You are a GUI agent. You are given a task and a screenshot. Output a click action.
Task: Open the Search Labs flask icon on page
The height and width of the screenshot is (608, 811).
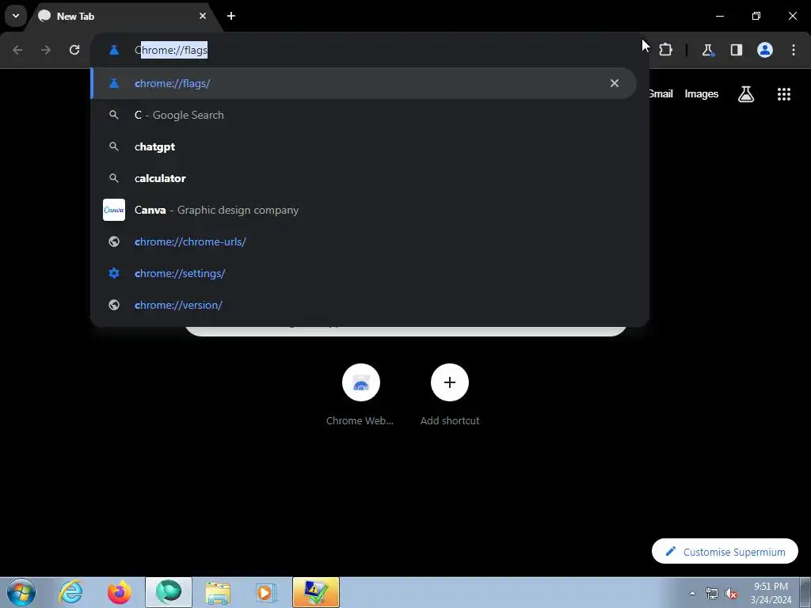[746, 94]
